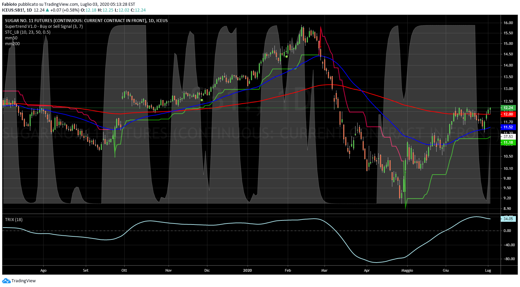Click the Nov month label on time axis
The height and width of the screenshot is (287, 520).
click(x=168, y=271)
